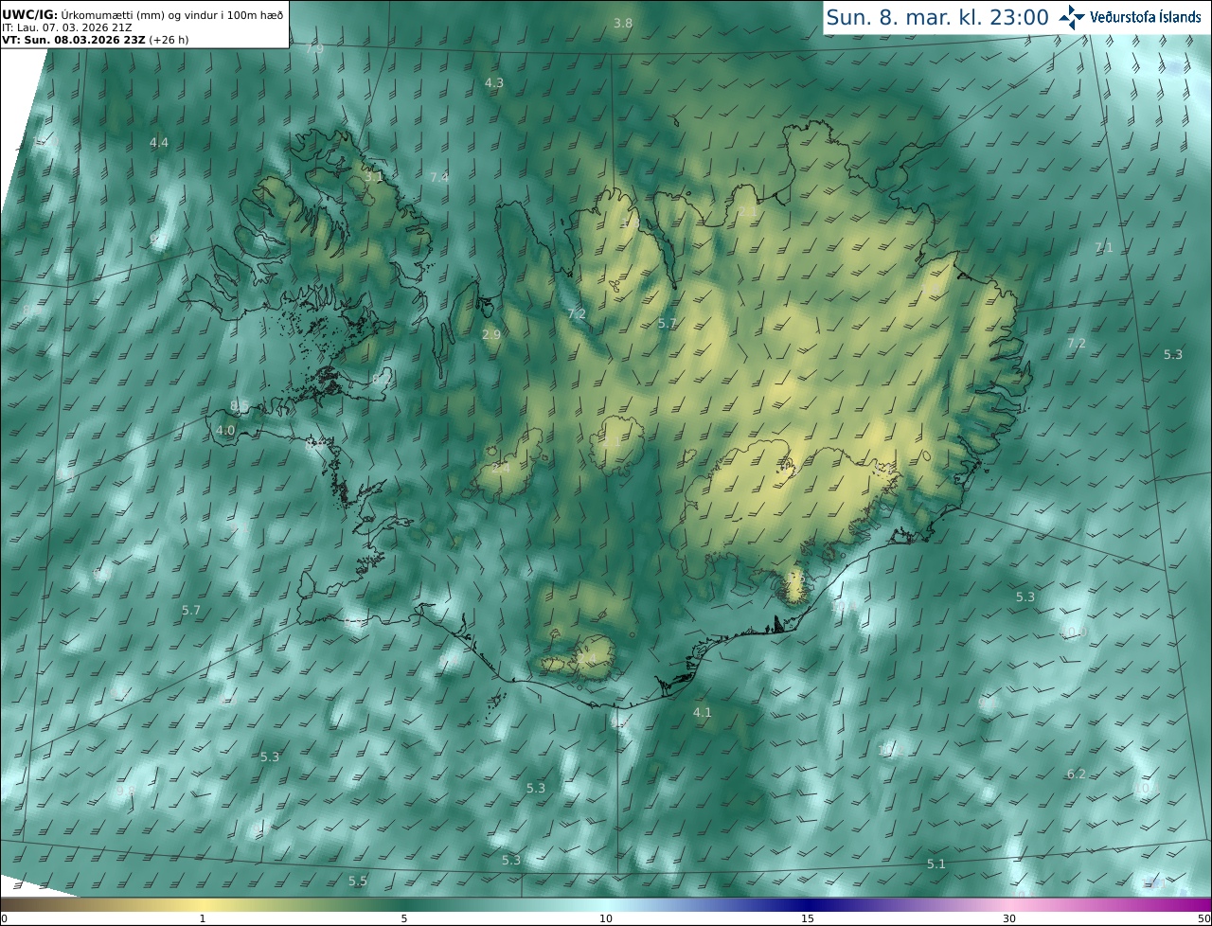
Task: Click the 'Sun. 8. mar. kl. 23:00' timestamp
Action: [936, 17]
